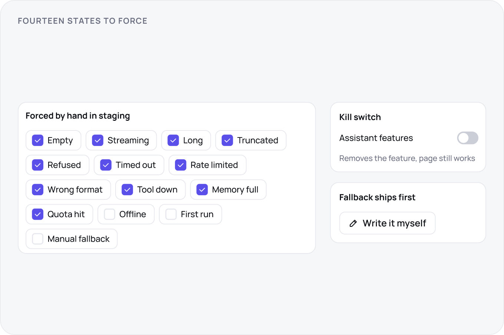The image size is (504, 335).
Task: Uncheck the Rate limited checkbox
Action: (x=181, y=165)
